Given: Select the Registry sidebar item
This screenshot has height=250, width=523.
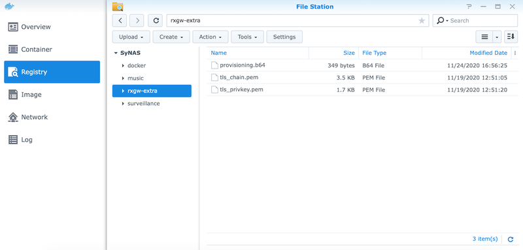Looking at the screenshot, I should (x=52, y=72).
